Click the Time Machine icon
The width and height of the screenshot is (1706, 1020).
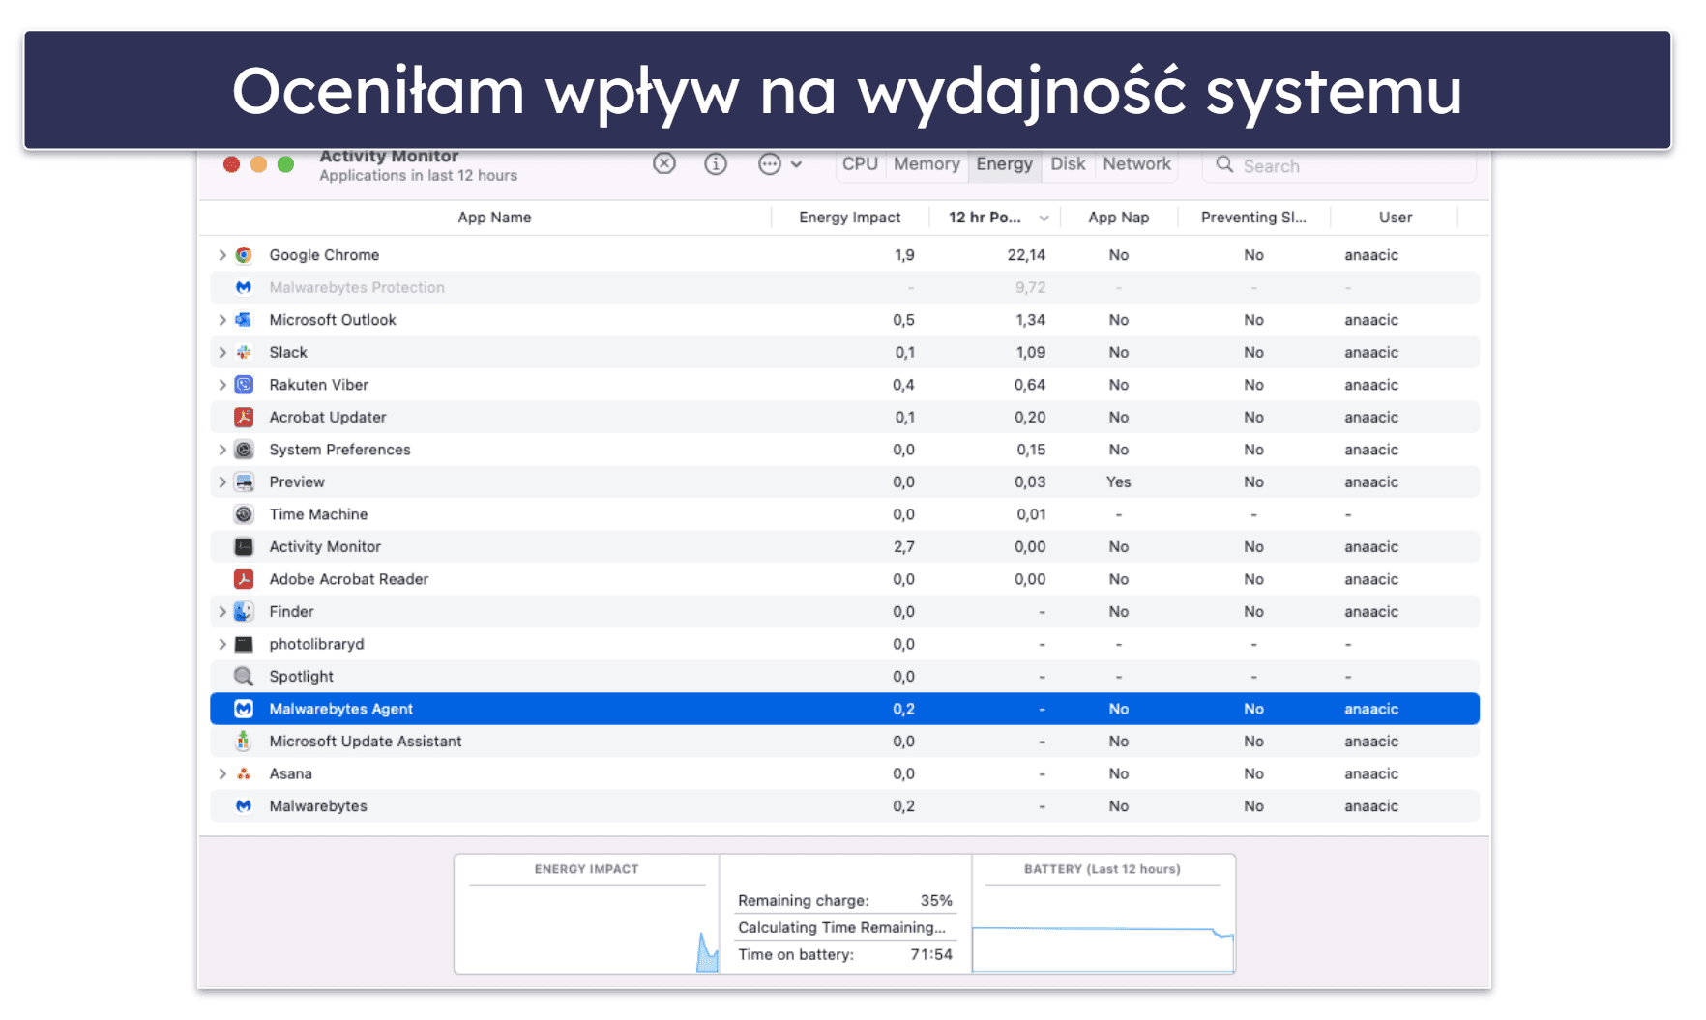244,514
